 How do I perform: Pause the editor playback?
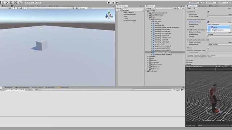pyautogui.click(x=113, y=3)
